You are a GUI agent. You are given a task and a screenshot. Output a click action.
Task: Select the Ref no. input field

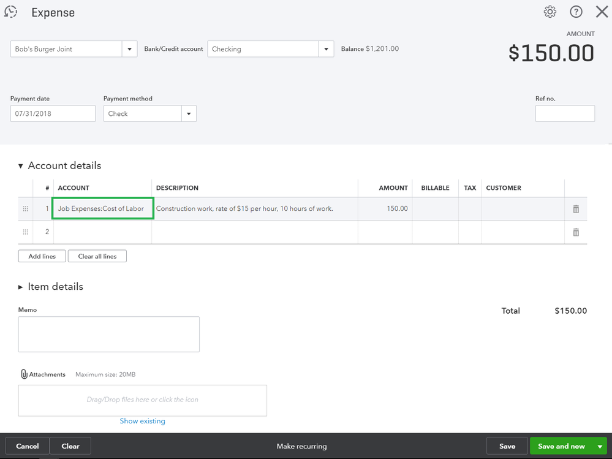[564, 113]
